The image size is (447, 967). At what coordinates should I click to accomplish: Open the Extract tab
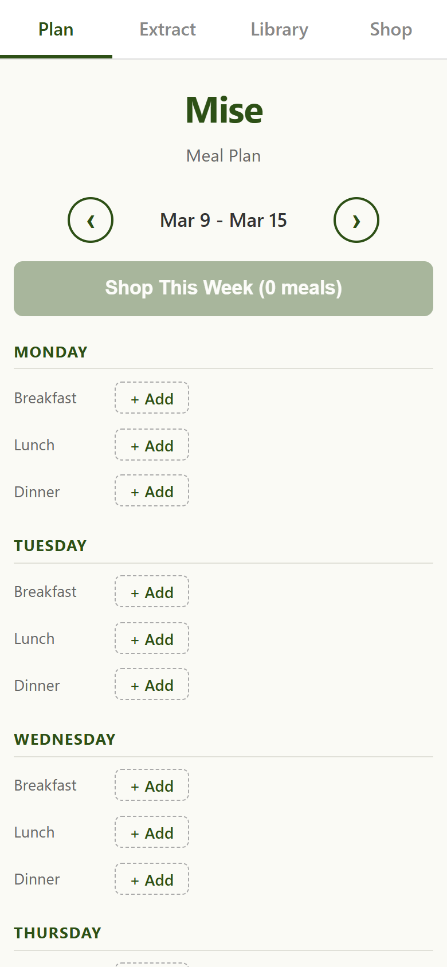point(167,29)
